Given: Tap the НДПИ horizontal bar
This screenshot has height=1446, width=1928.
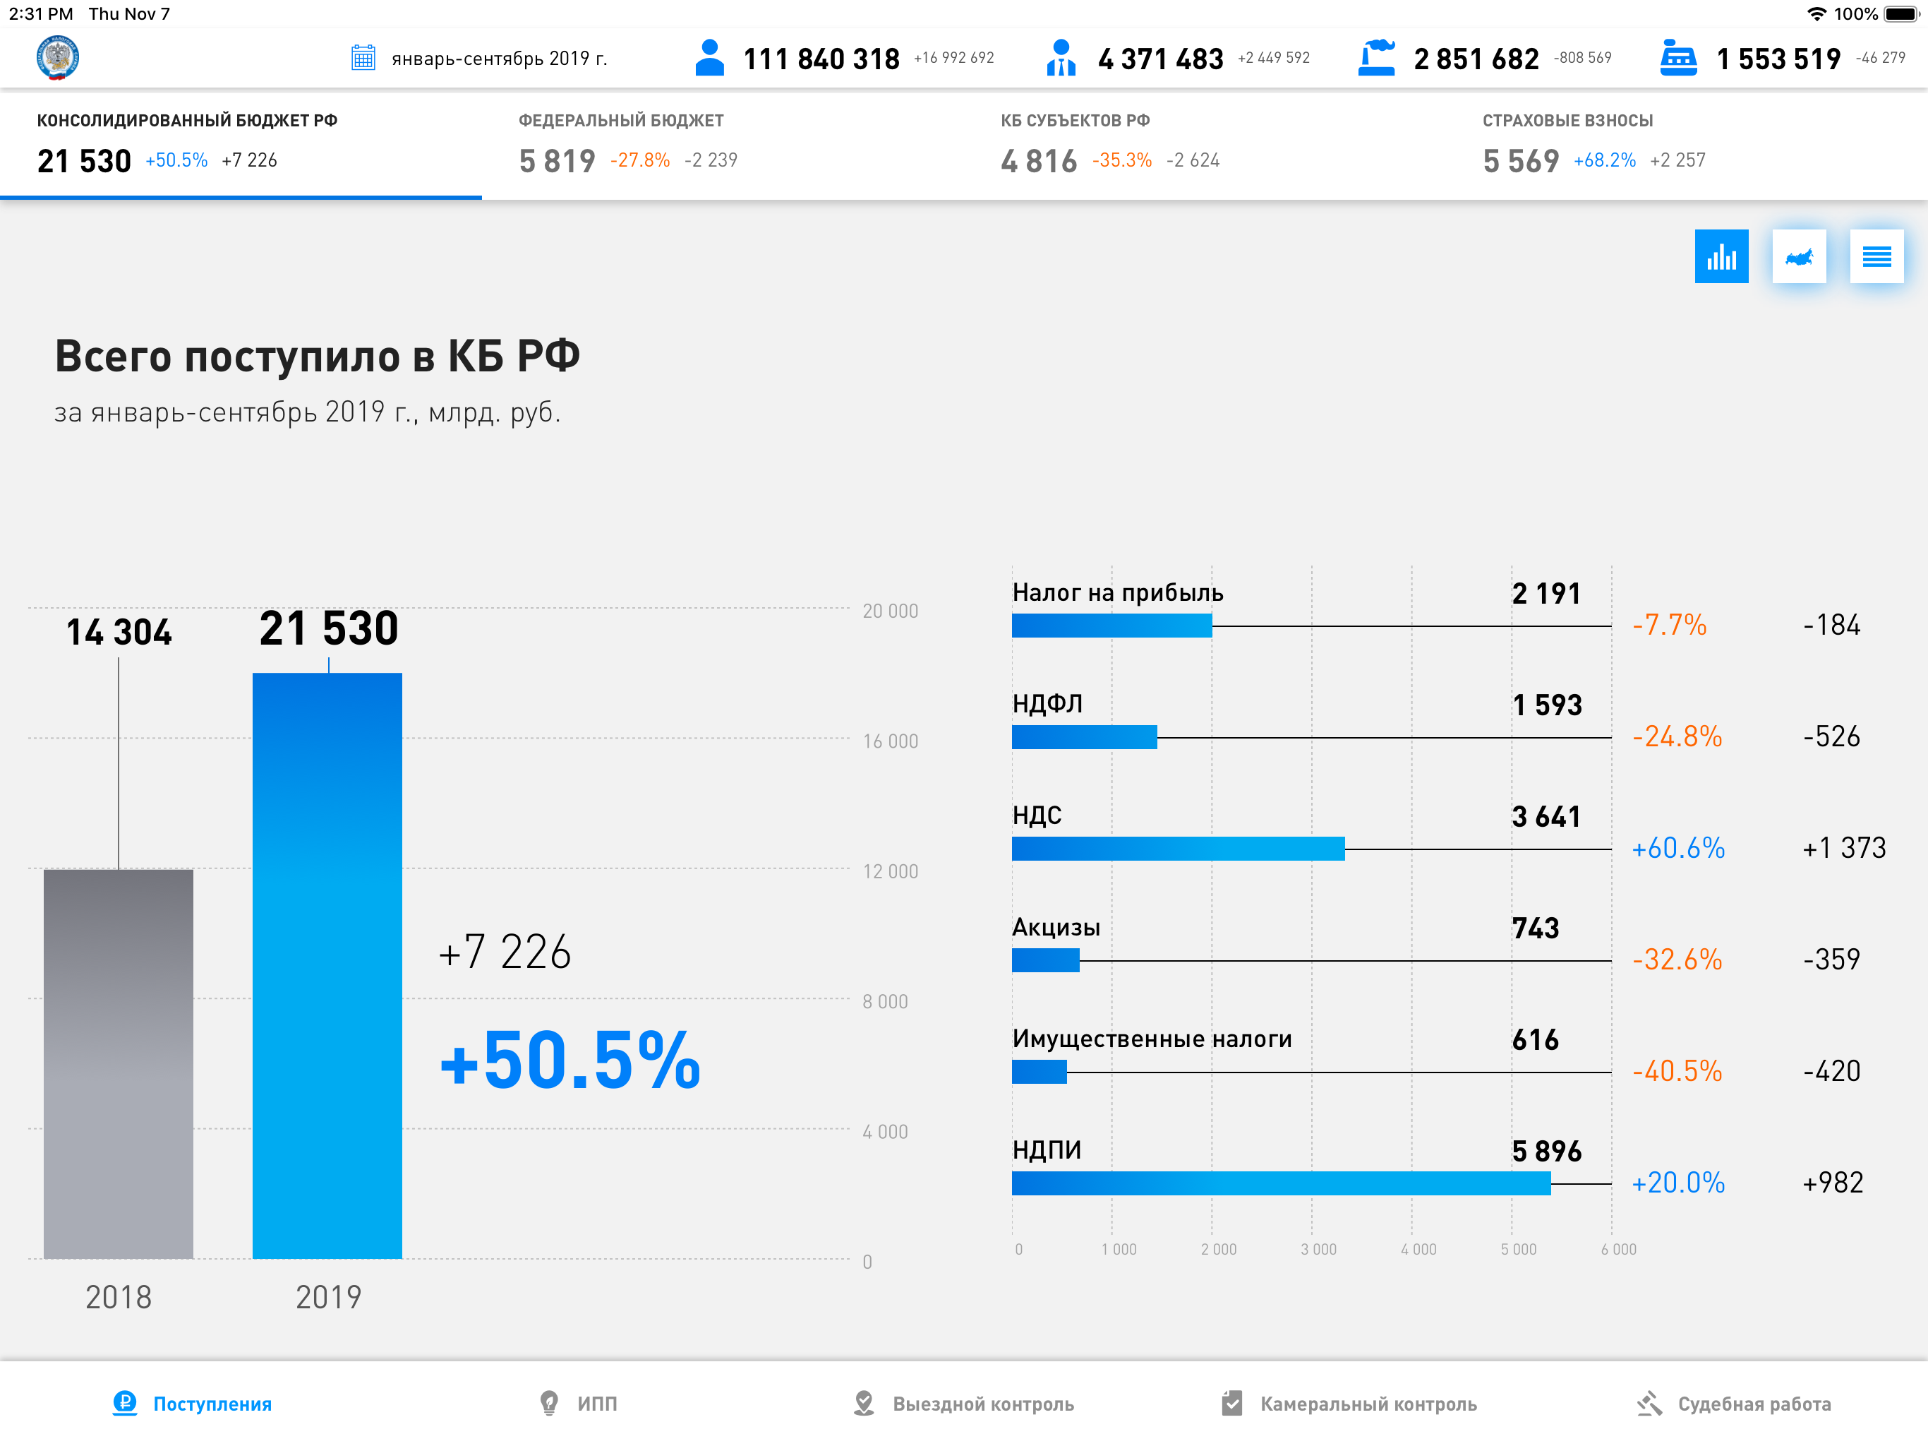Looking at the screenshot, I should pyautogui.click(x=1280, y=1183).
